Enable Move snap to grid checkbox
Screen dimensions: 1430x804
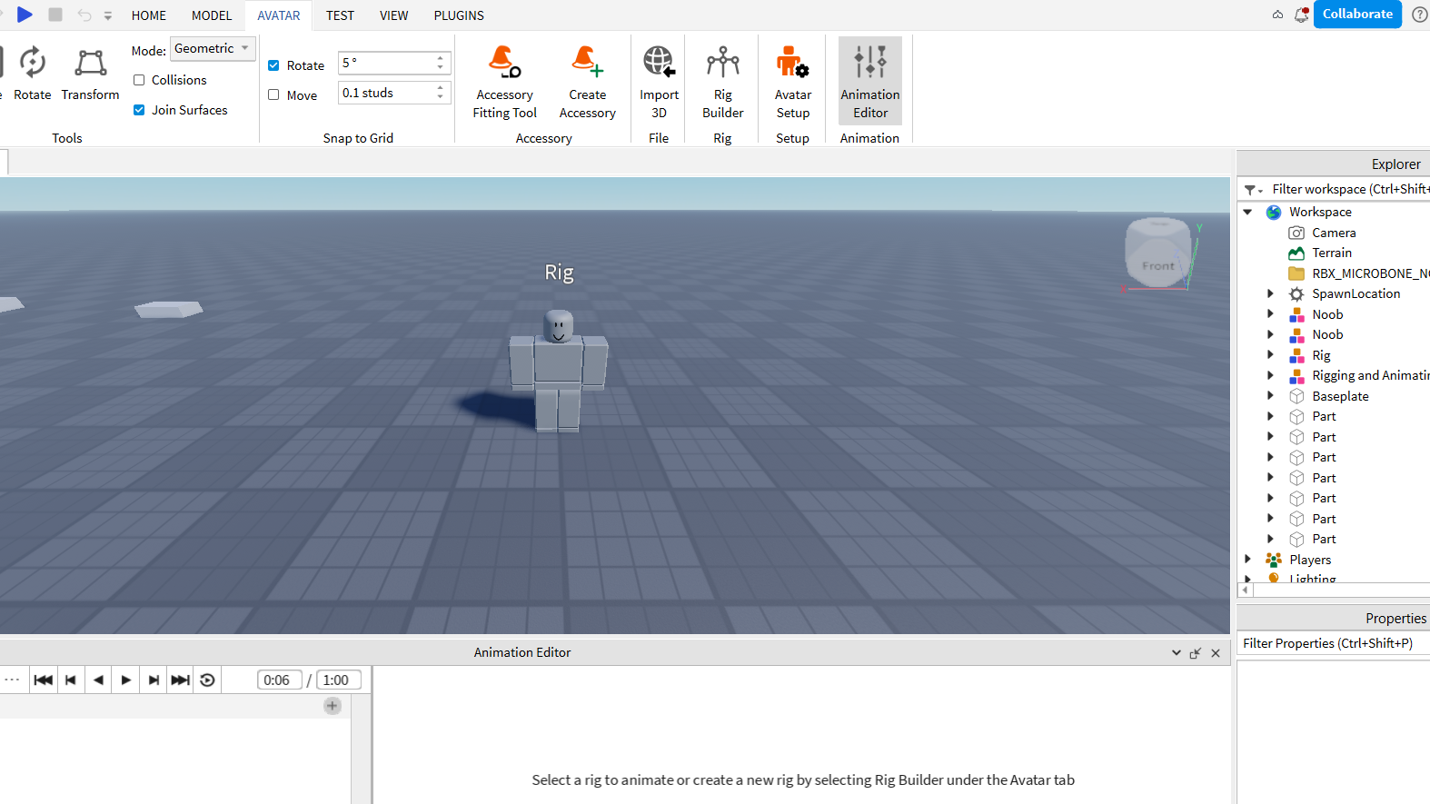point(273,95)
